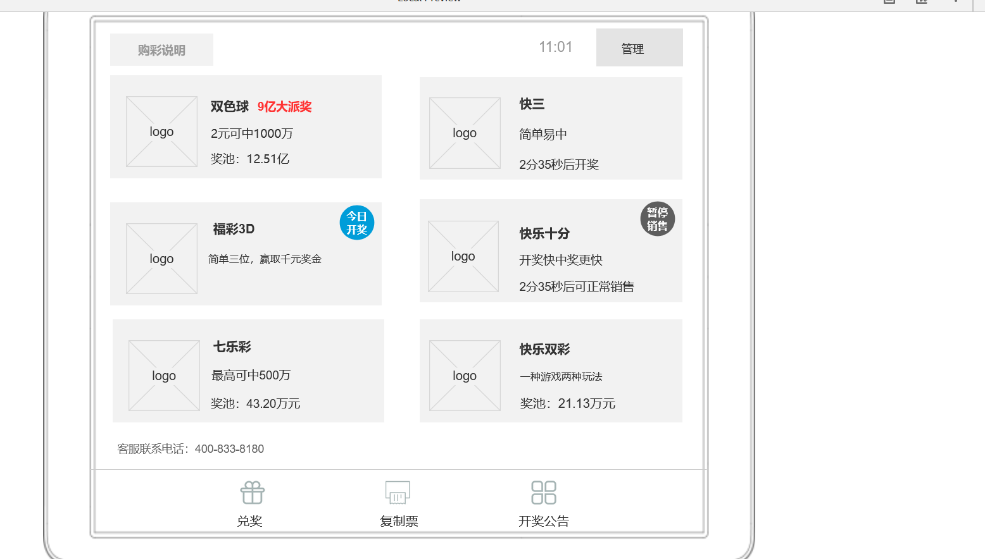Open 复制票 ticket icon
This screenshot has height=559, width=985.
pyautogui.click(x=398, y=493)
